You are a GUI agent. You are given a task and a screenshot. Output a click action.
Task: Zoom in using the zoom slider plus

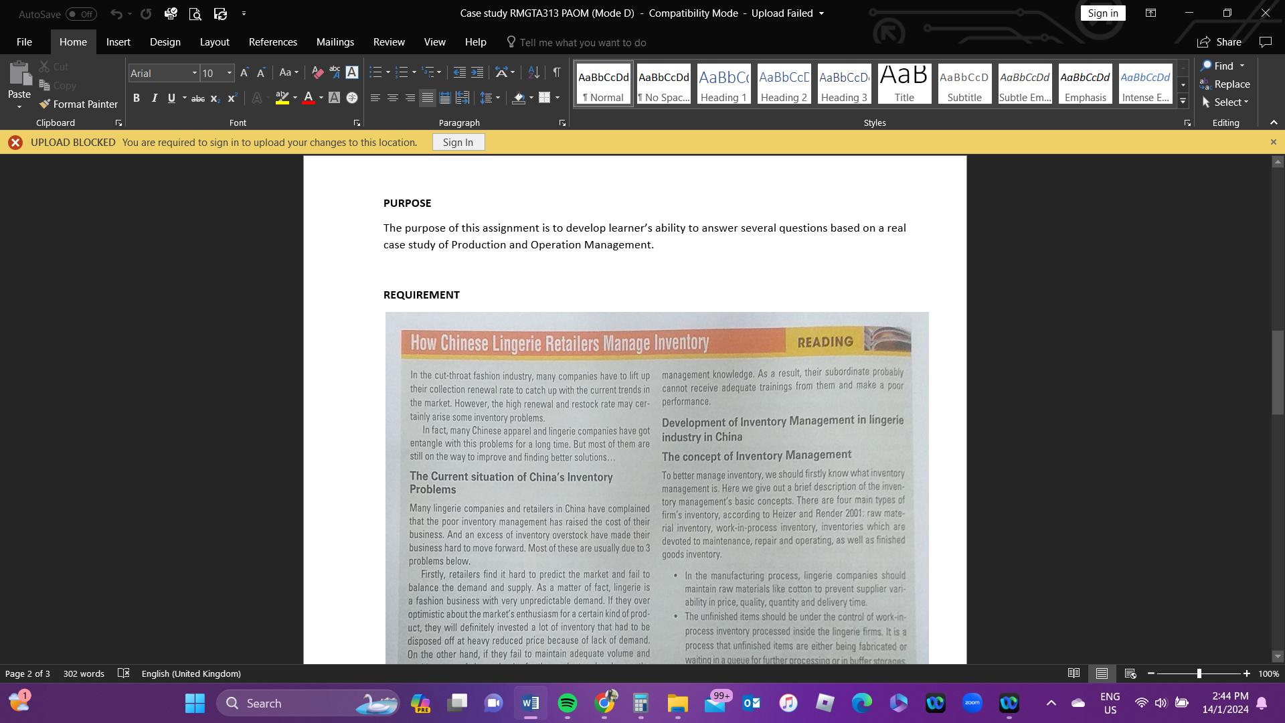point(1246,673)
